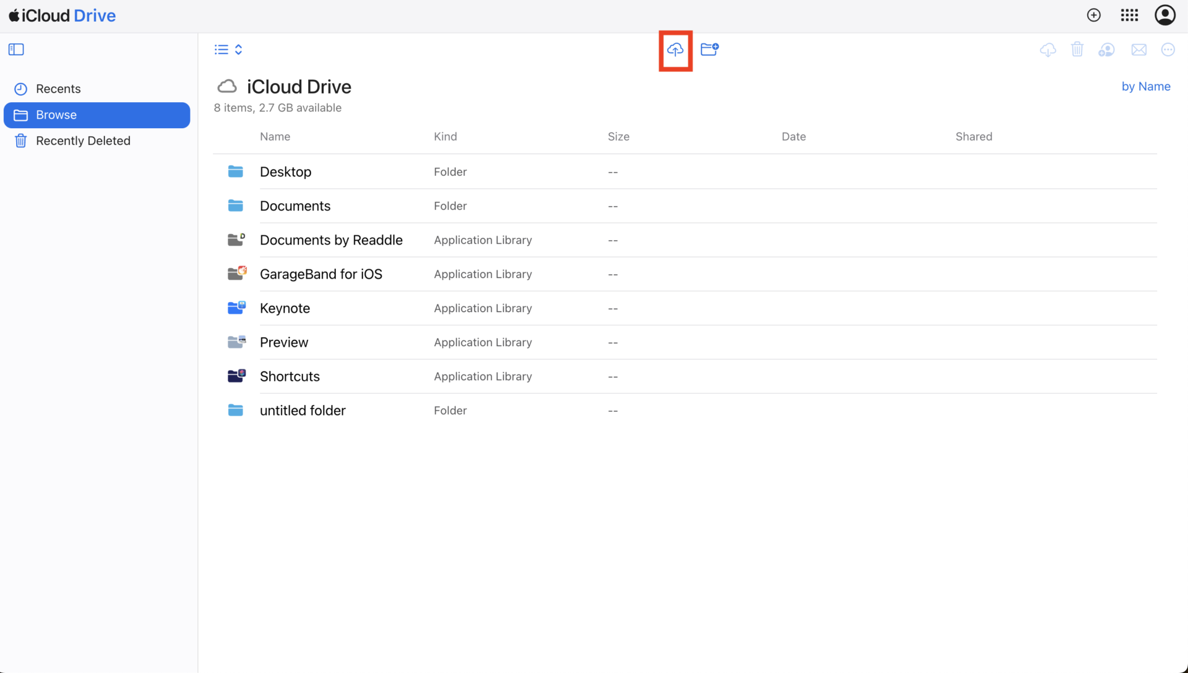The height and width of the screenshot is (673, 1188).
Task: Toggle the sidebar visibility
Action: (x=16, y=49)
